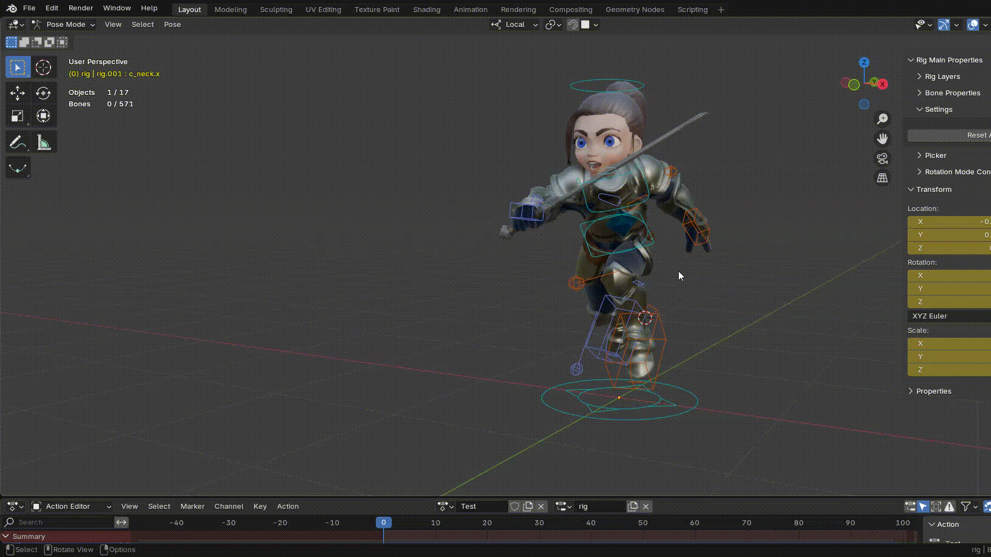
Task: Open the Marker menu in Action Editor
Action: pyautogui.click(x=192, y=507)
